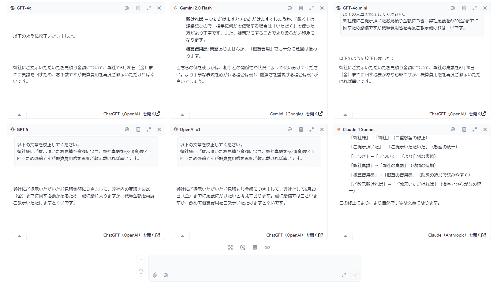
Task: Collapse the OpenAI o1 panel using bottom chevron
Action: point(182,236)
